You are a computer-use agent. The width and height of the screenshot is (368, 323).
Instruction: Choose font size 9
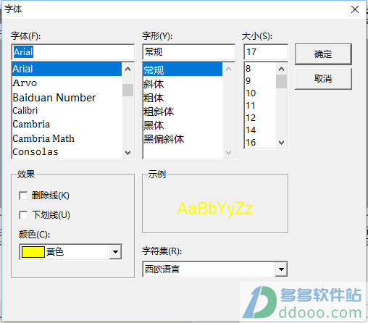(260, 80)
